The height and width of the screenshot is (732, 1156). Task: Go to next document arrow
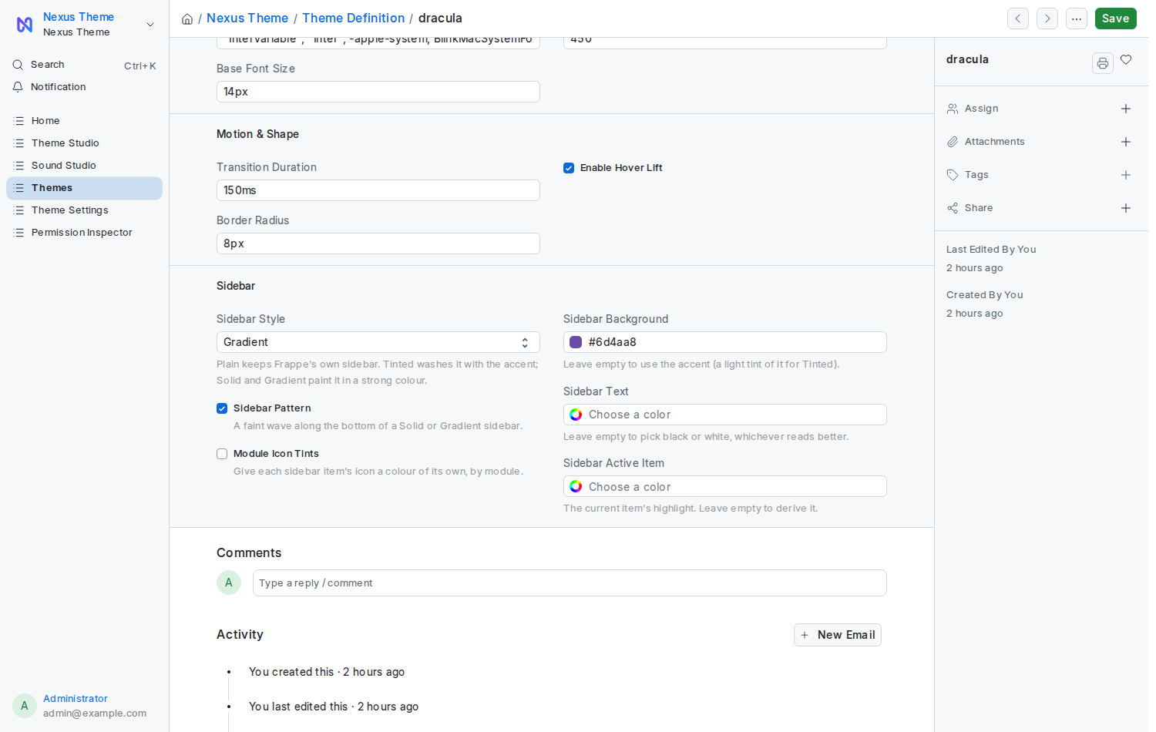tap(1047, 18)
